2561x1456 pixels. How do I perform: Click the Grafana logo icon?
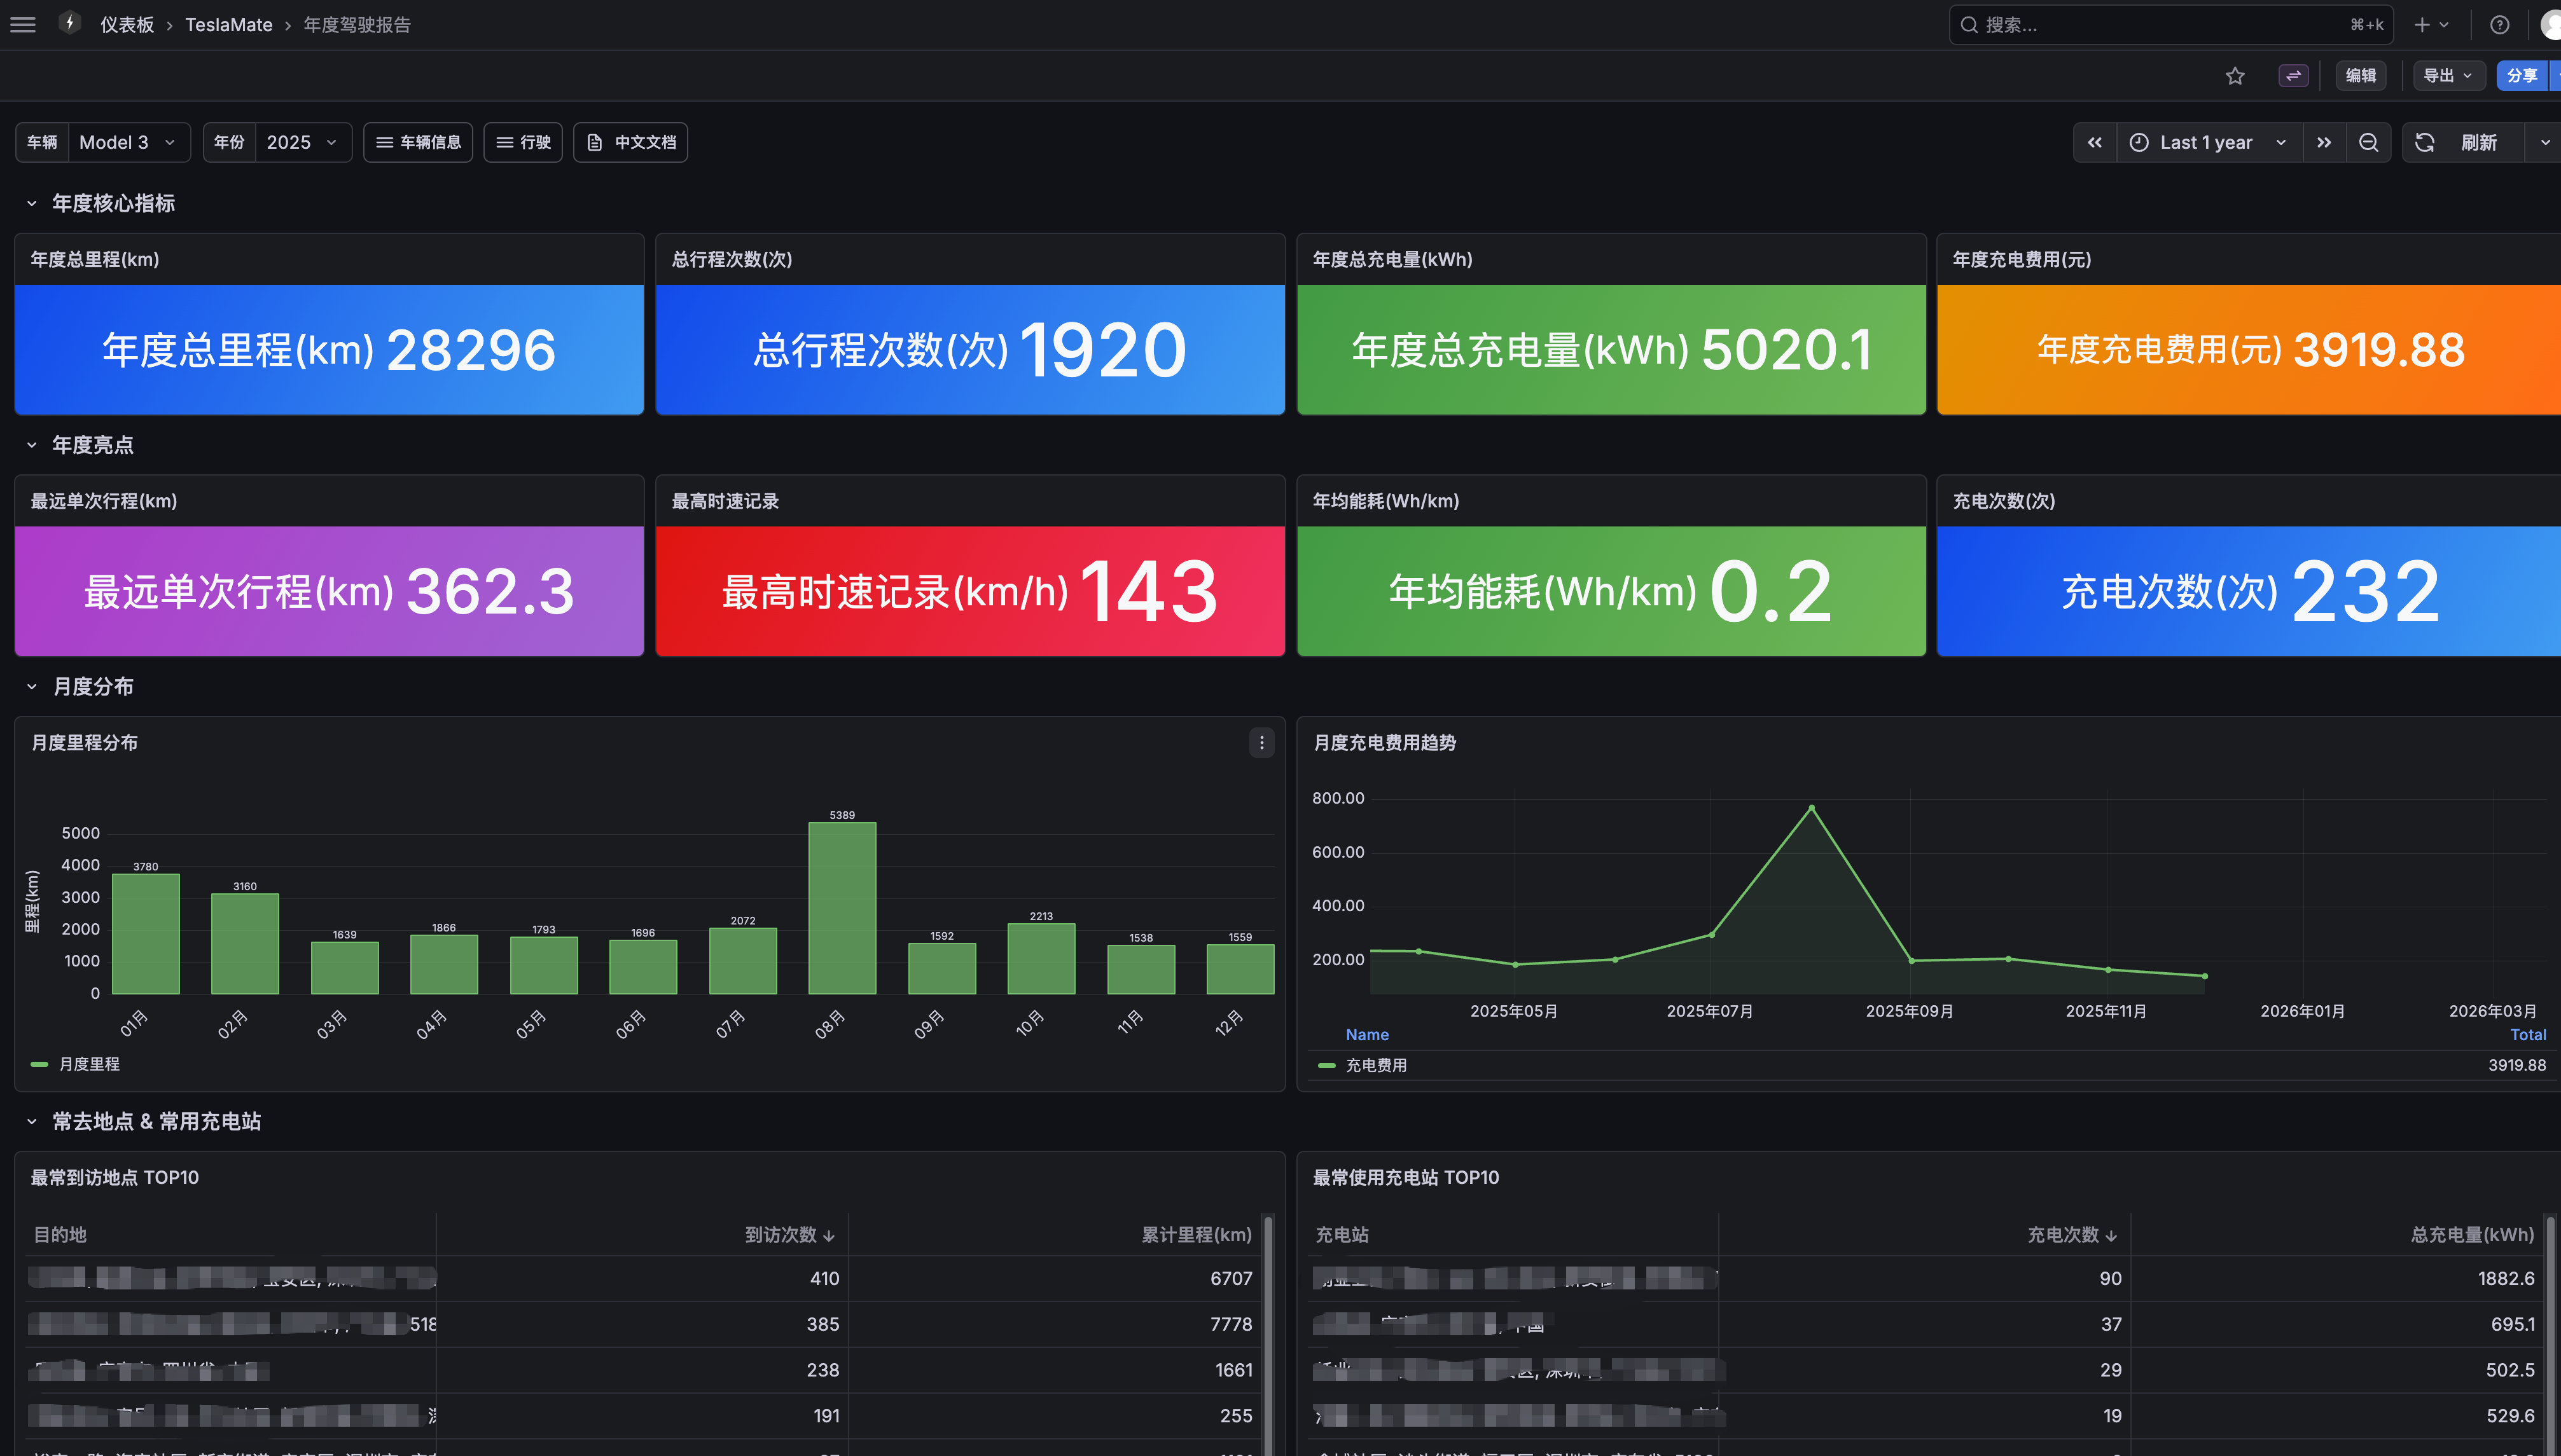pyautogui.click(x=69, y=24)
